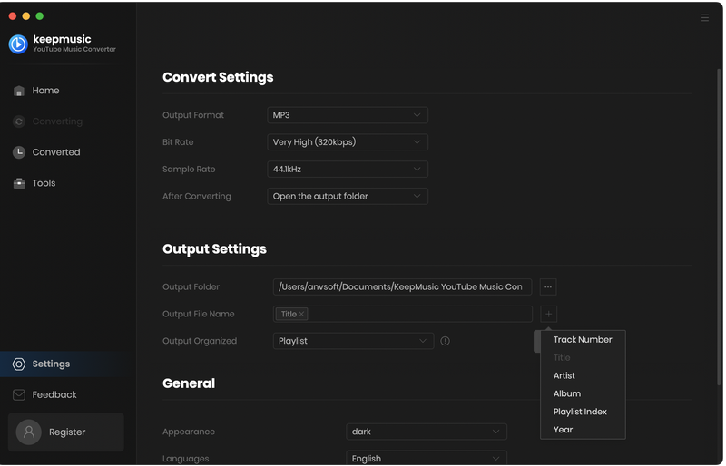Screen dimensions: 726x466
Task: Remove the Title tag via its x
Action: click(x=301, y=315)
